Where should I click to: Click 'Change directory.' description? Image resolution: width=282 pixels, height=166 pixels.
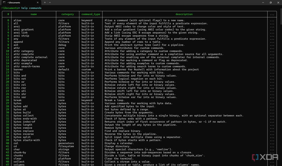point(117,146)
